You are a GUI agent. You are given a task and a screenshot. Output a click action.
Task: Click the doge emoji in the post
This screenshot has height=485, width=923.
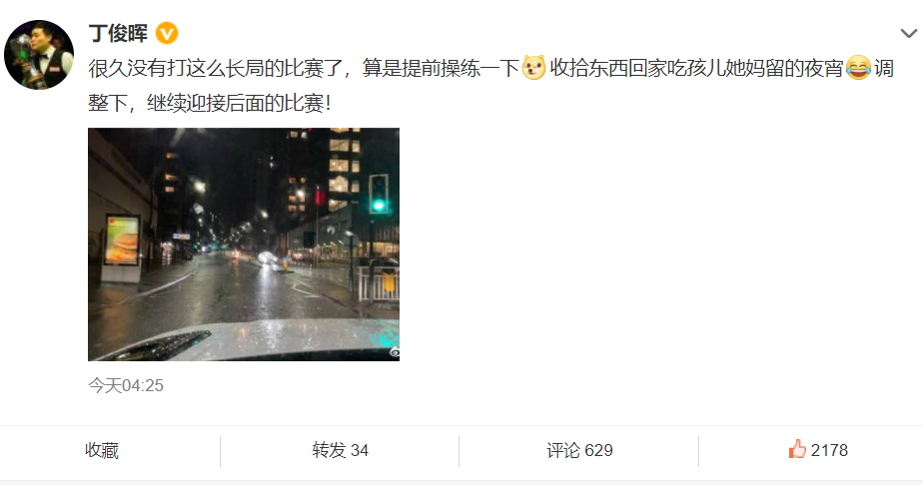point(533,68)
